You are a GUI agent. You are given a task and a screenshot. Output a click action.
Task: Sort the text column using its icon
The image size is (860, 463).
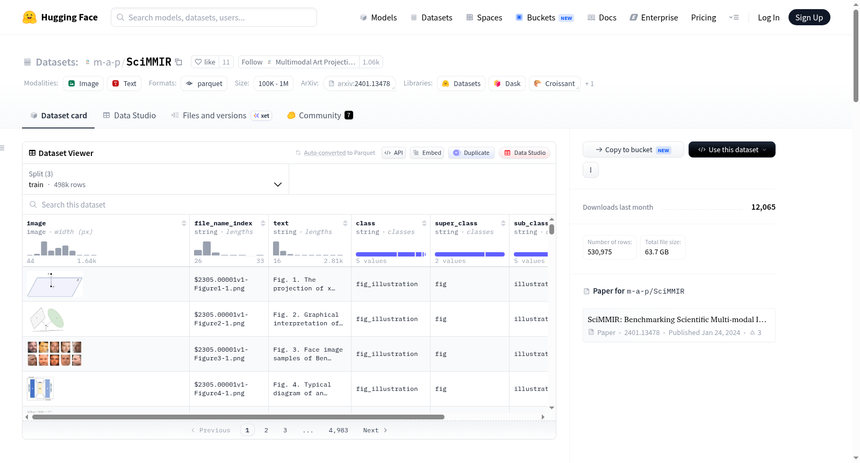tap(345, 223)
